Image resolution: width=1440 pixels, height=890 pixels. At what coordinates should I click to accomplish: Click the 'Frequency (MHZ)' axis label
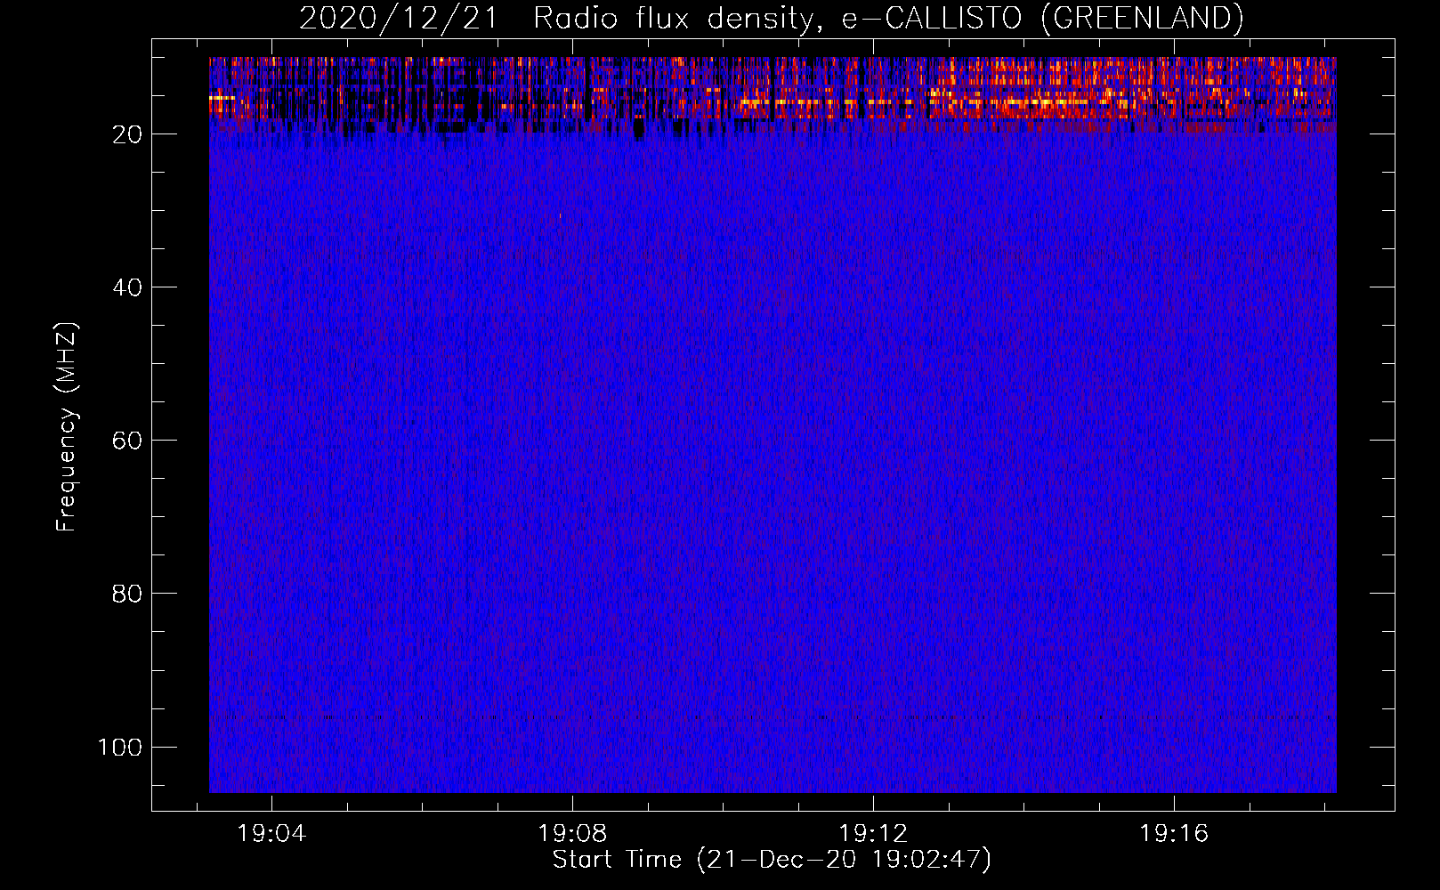[67, 426]
